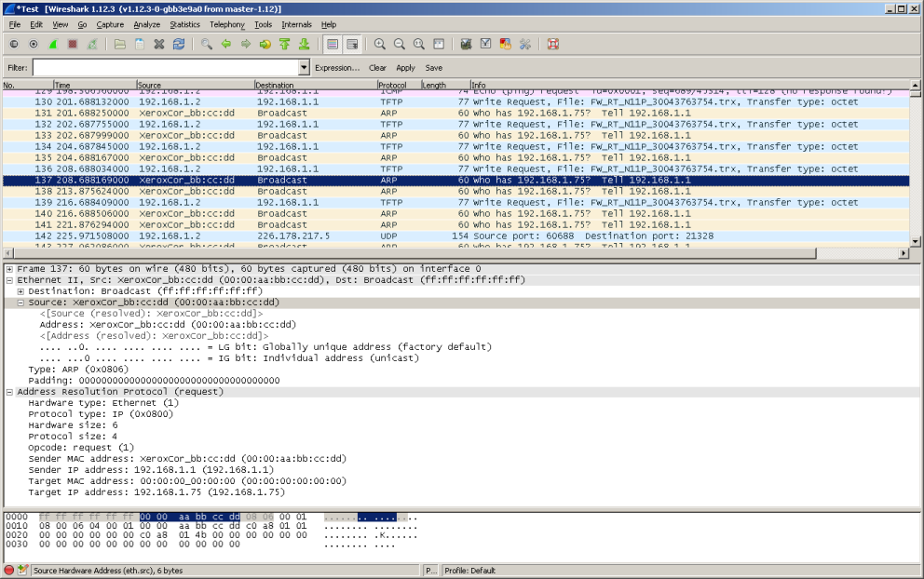
Task: Click Profile: Default in status bar
Action: click(469, 571)
